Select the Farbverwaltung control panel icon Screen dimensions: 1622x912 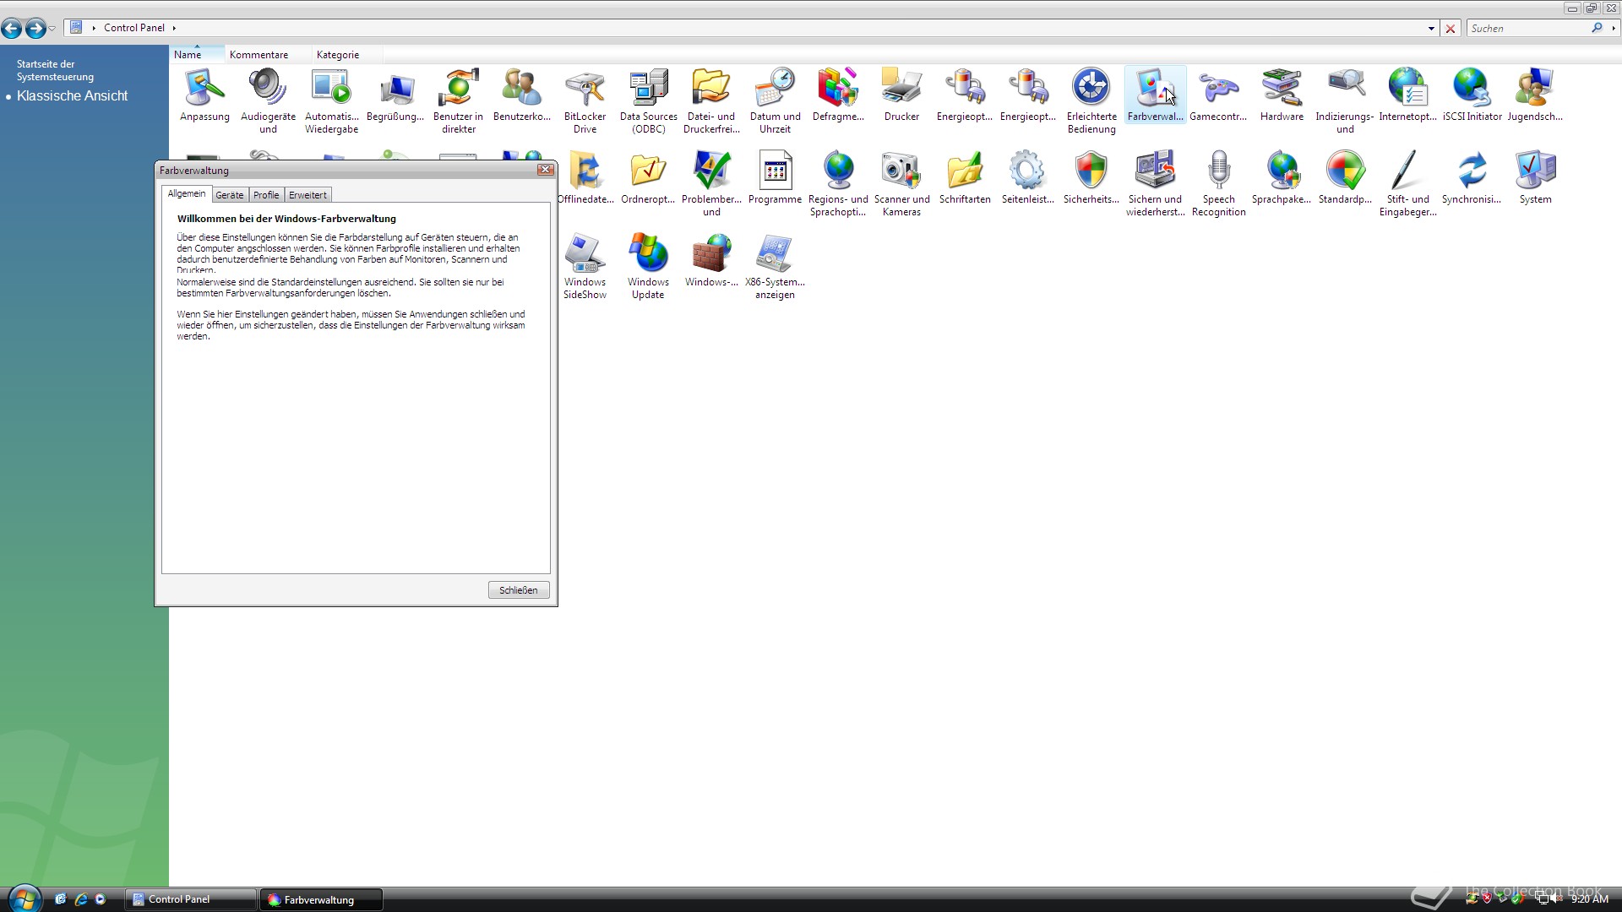(x=1155, y=95)
